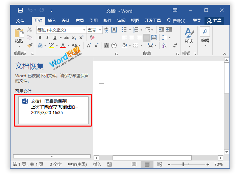Click the Copy icon

tap(30, 38)
